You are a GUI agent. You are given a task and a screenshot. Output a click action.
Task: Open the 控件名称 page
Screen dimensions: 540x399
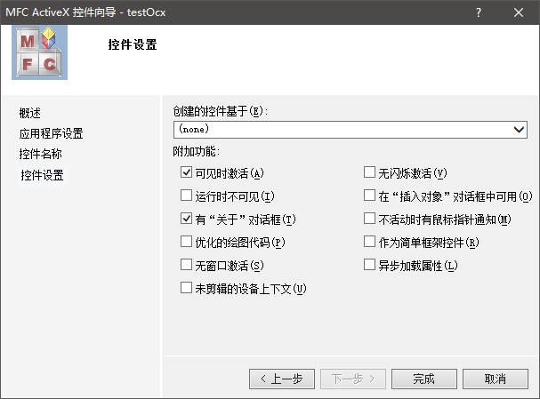click(41, 154)
